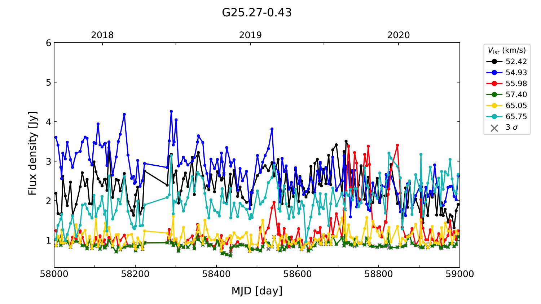541x304 pixels.
Task: Click the MJD [day] axis label
Action: [257, 291]
